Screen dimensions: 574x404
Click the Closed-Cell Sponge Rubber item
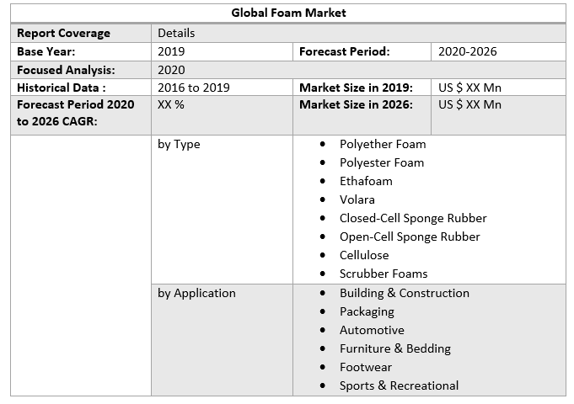[413, 218]
